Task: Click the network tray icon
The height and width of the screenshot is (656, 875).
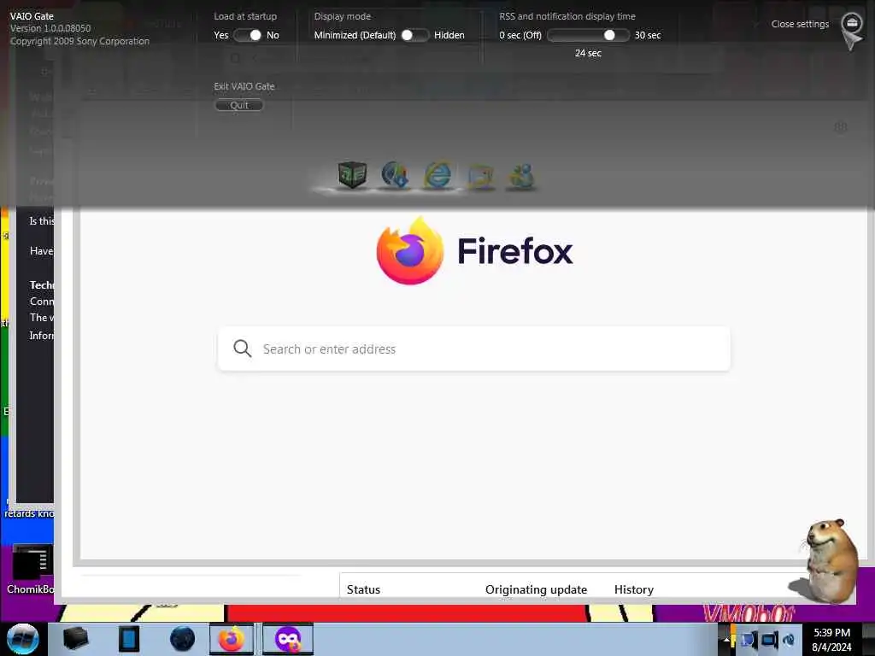Action: pos(748,639)
